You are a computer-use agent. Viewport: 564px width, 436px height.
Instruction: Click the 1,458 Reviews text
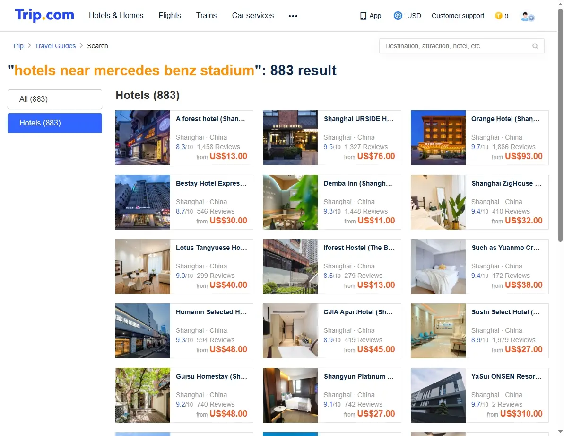point(218,147)
